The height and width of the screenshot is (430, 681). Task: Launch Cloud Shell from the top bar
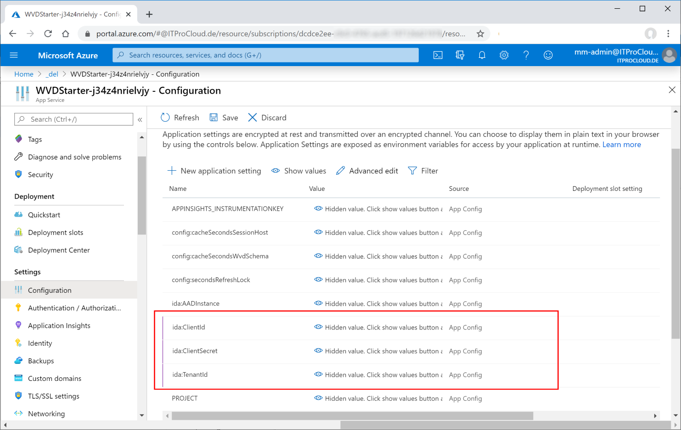(438, 55)
